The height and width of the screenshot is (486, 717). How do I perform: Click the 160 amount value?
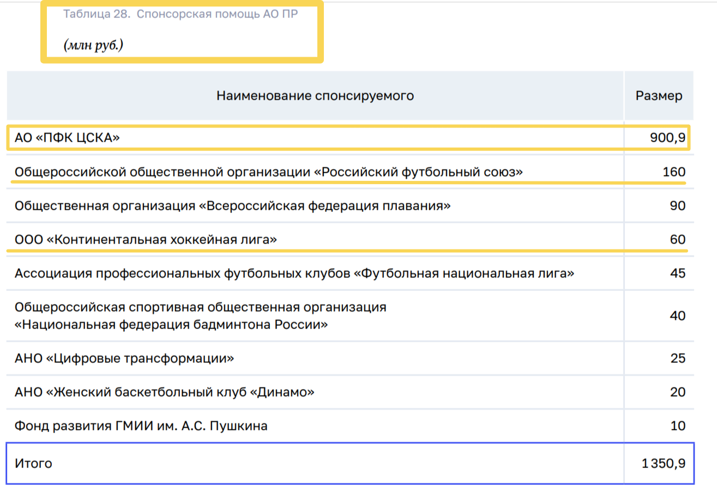[x=674, y=172]
